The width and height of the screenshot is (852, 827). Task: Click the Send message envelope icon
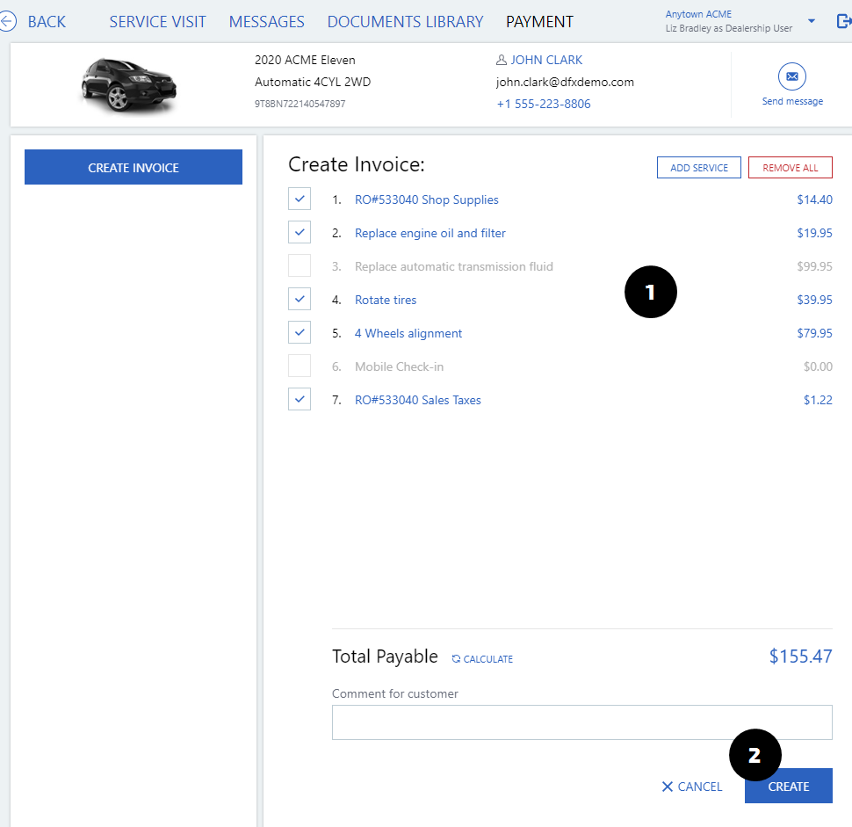pyautogui.click(x=791, y=77)
